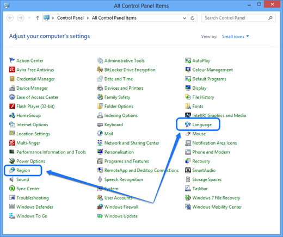
Task: Open the Ease of Access Center icon
Action: pos(12,97)
